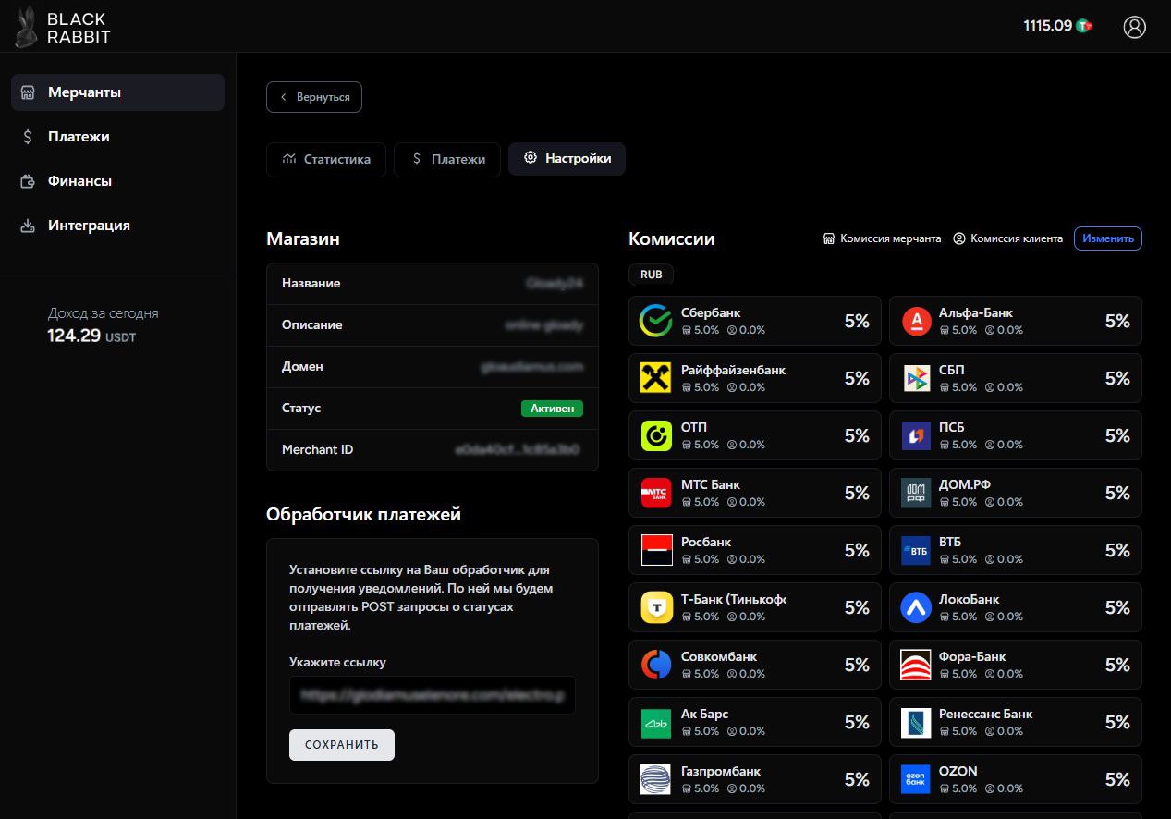The height and width of the screenshot is (819, 1171).
Task: Go back with the Вернуться button
Action: (x=314, y=97)
